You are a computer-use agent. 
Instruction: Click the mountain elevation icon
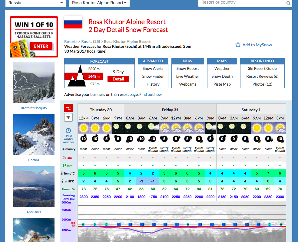click(77, 76)
